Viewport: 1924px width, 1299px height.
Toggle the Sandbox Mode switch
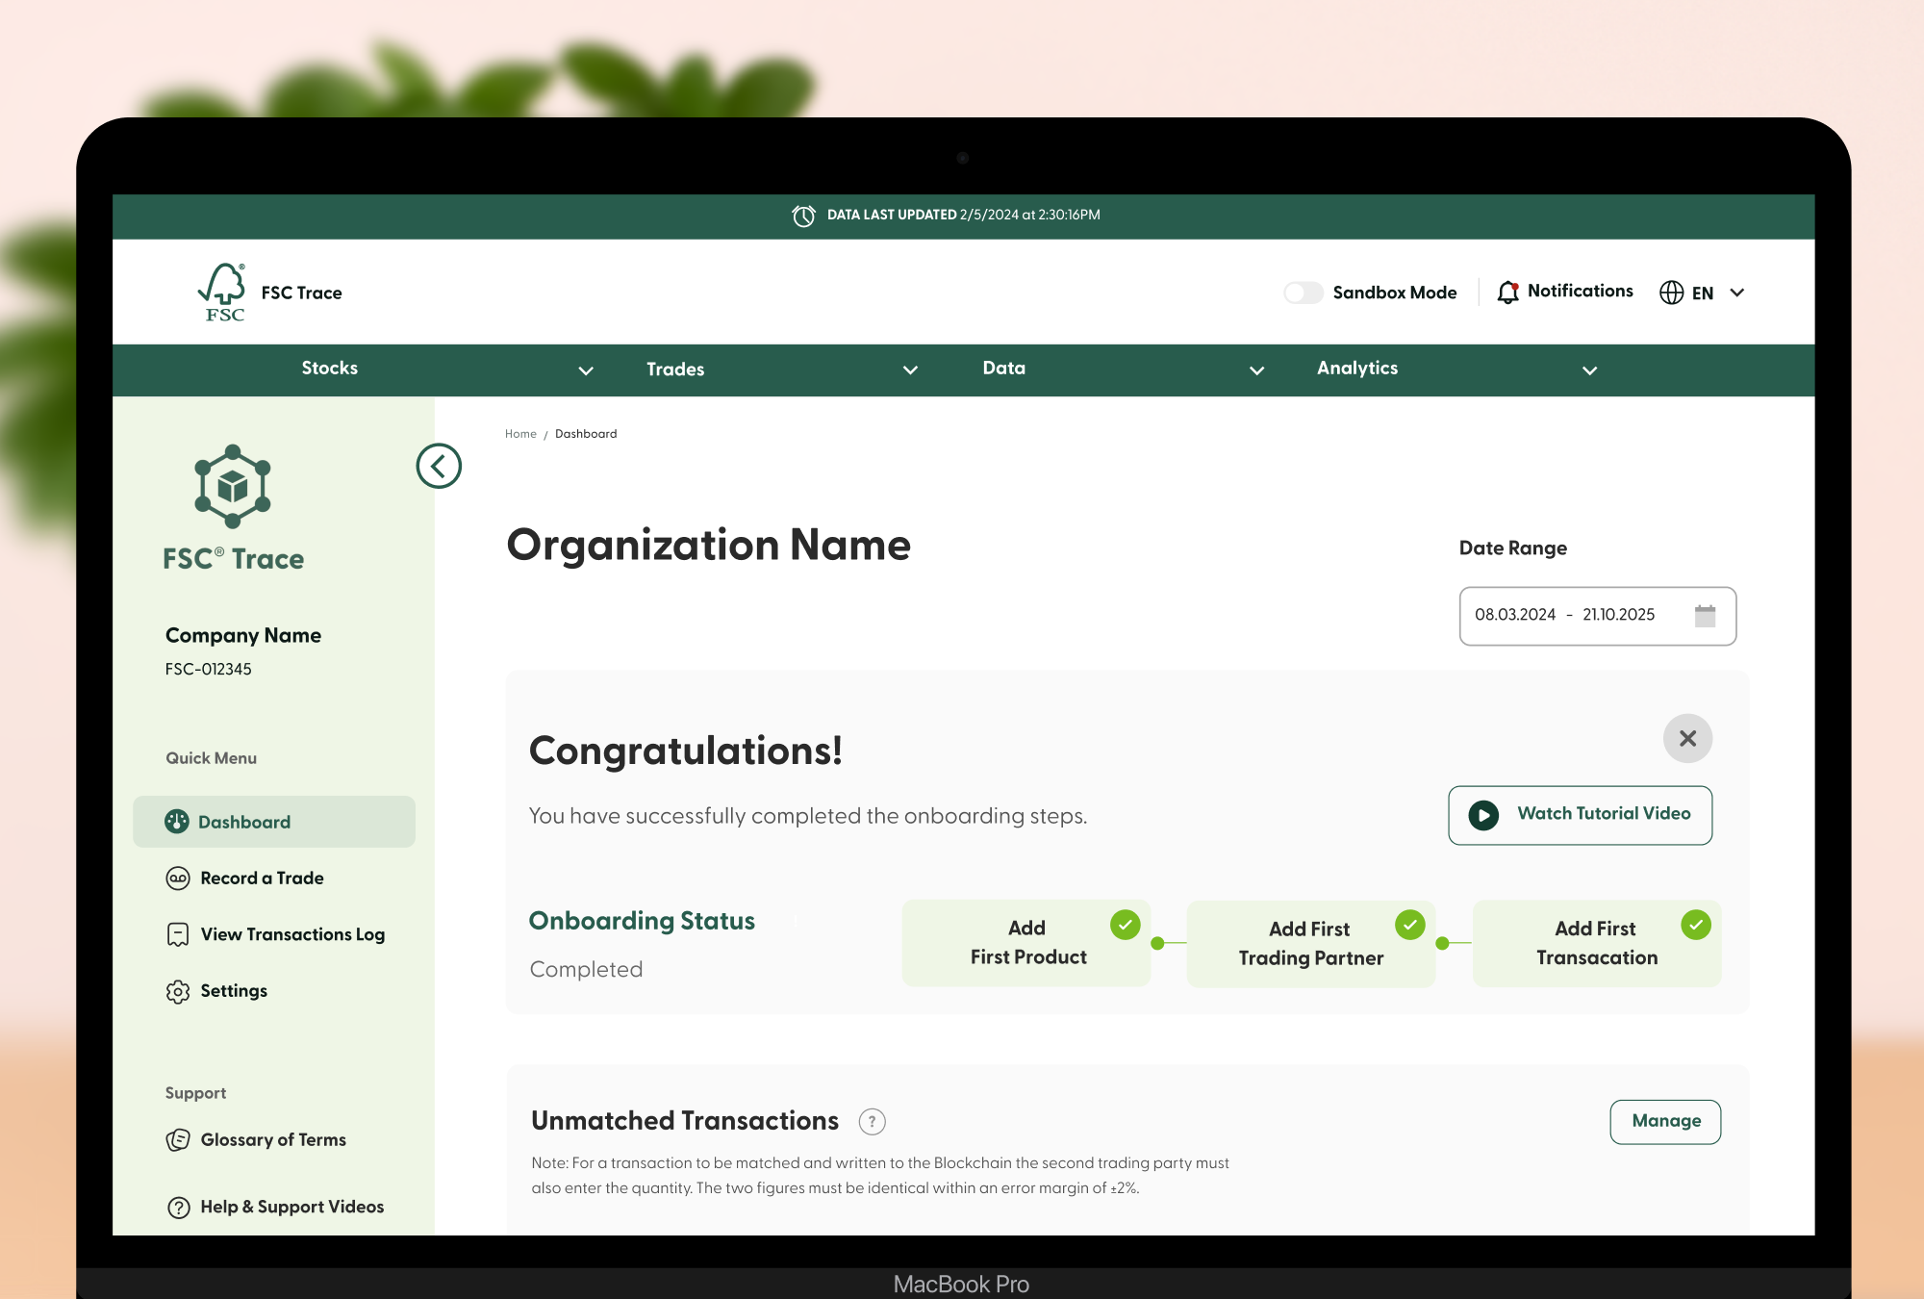(1304, 293)
